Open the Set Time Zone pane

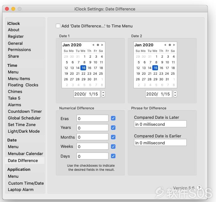tap(22, 124)
